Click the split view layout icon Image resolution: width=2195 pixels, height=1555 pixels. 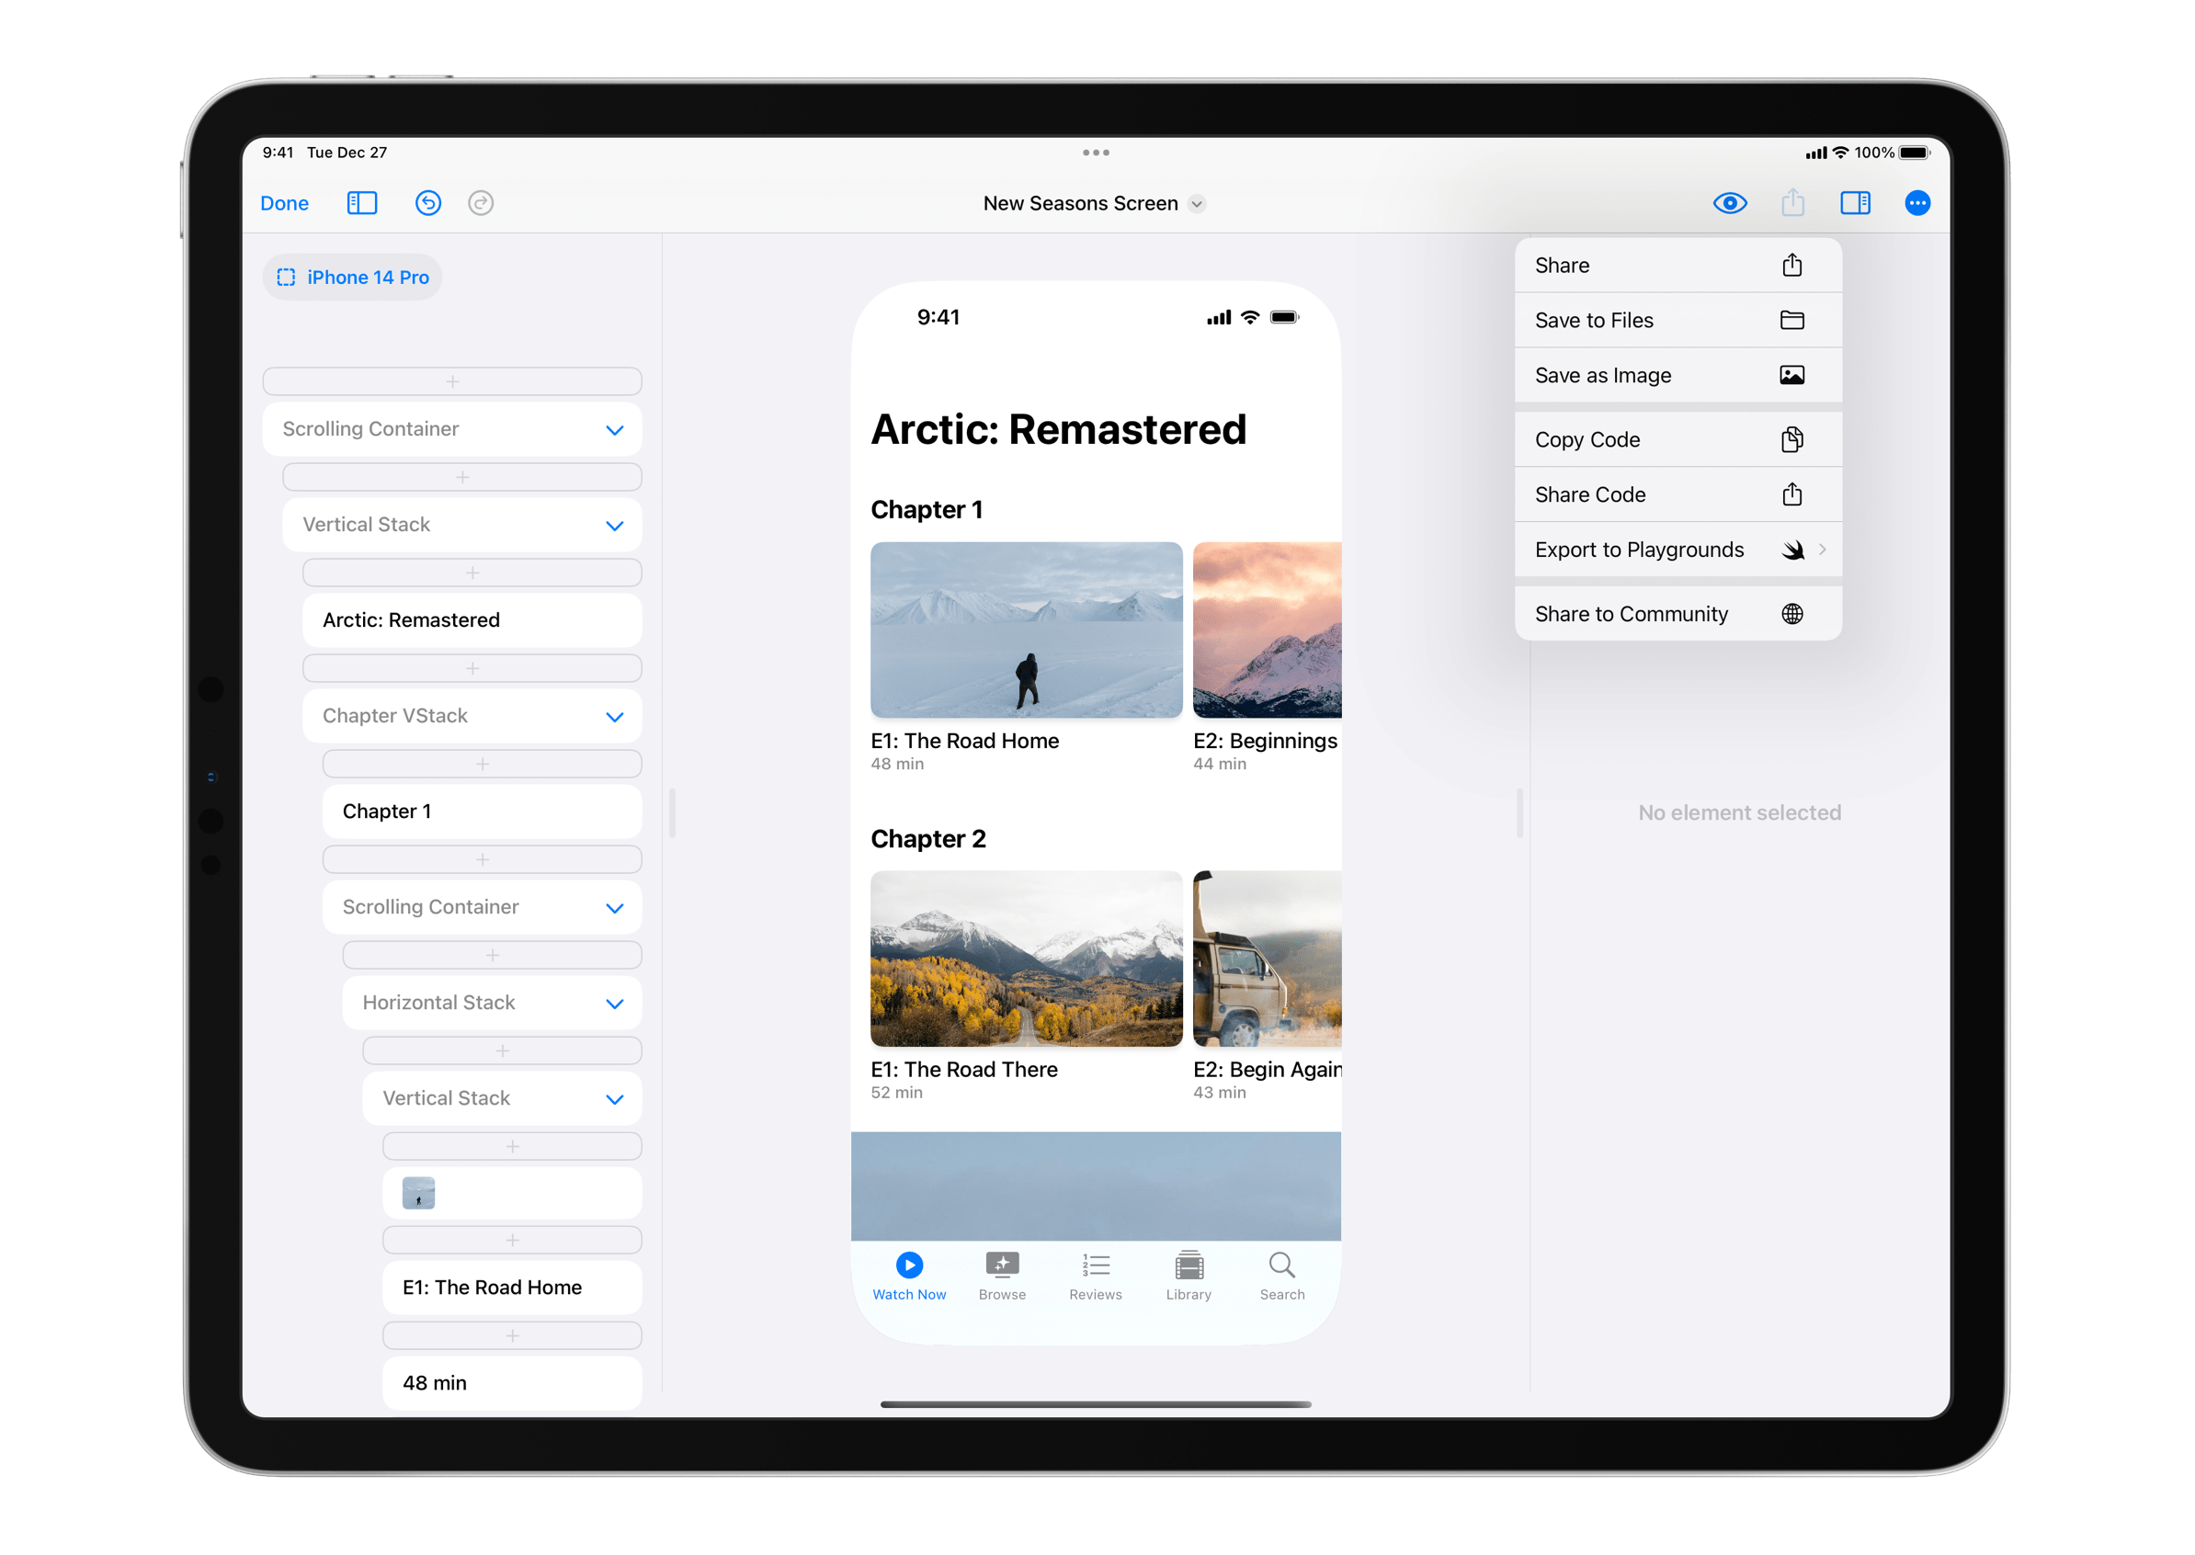click(1855, 202)
